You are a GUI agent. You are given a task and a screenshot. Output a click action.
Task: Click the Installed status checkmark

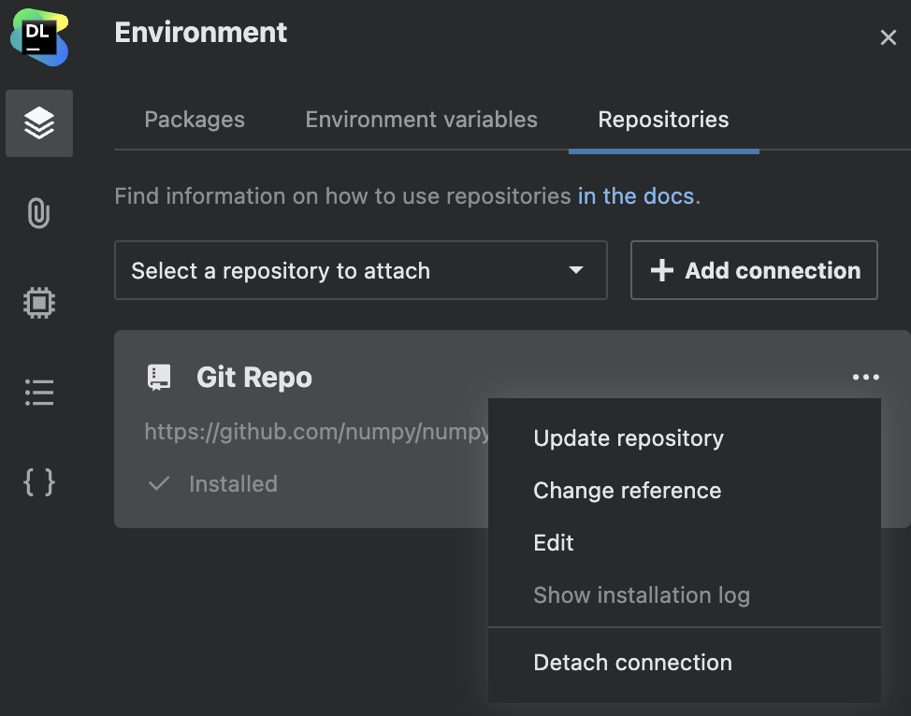[158, 483]
